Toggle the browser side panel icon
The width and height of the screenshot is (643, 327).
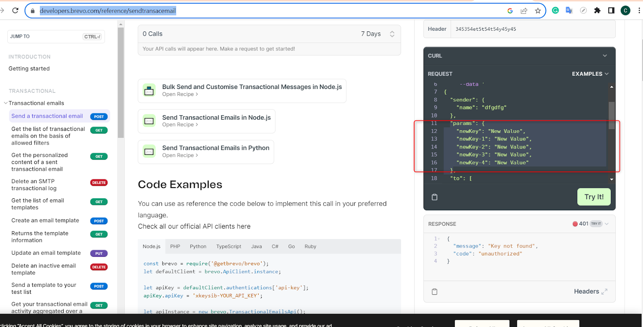coord(611,11)
